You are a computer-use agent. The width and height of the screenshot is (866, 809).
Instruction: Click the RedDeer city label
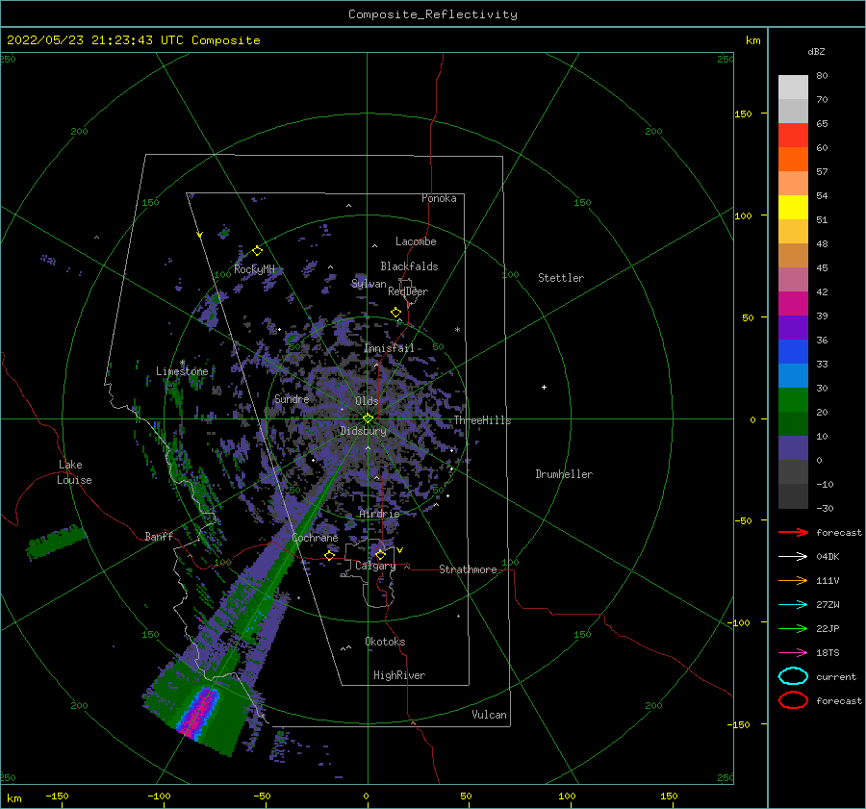point(408,291)
